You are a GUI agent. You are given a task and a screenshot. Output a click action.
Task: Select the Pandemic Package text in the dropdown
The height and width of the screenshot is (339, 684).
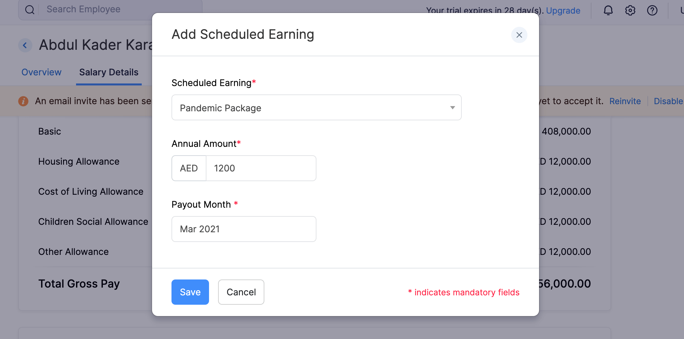(220, 108)
